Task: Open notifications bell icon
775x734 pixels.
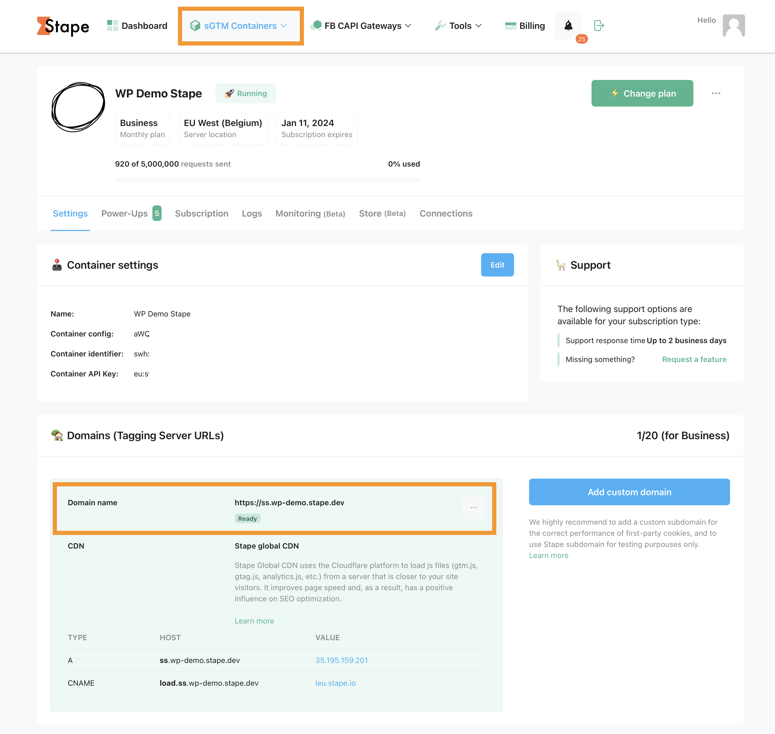Action: tap(568, 26)
